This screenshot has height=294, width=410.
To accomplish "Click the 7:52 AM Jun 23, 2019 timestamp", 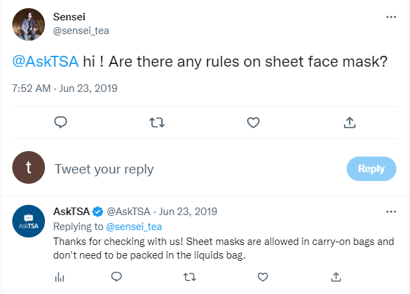I will coord(65,88).
